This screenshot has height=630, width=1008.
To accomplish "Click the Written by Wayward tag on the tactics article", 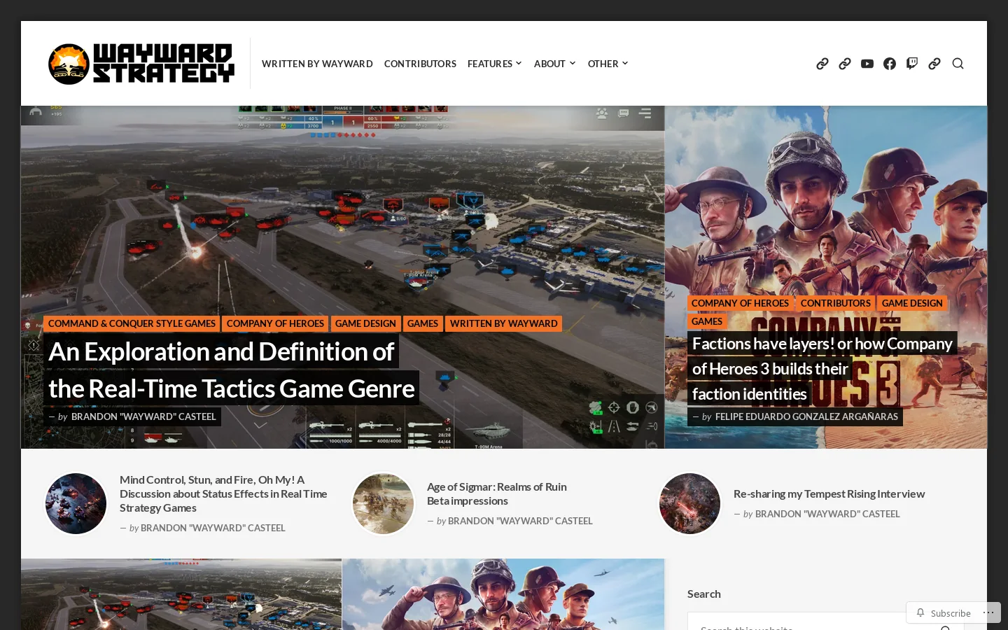I will point(504,323).
